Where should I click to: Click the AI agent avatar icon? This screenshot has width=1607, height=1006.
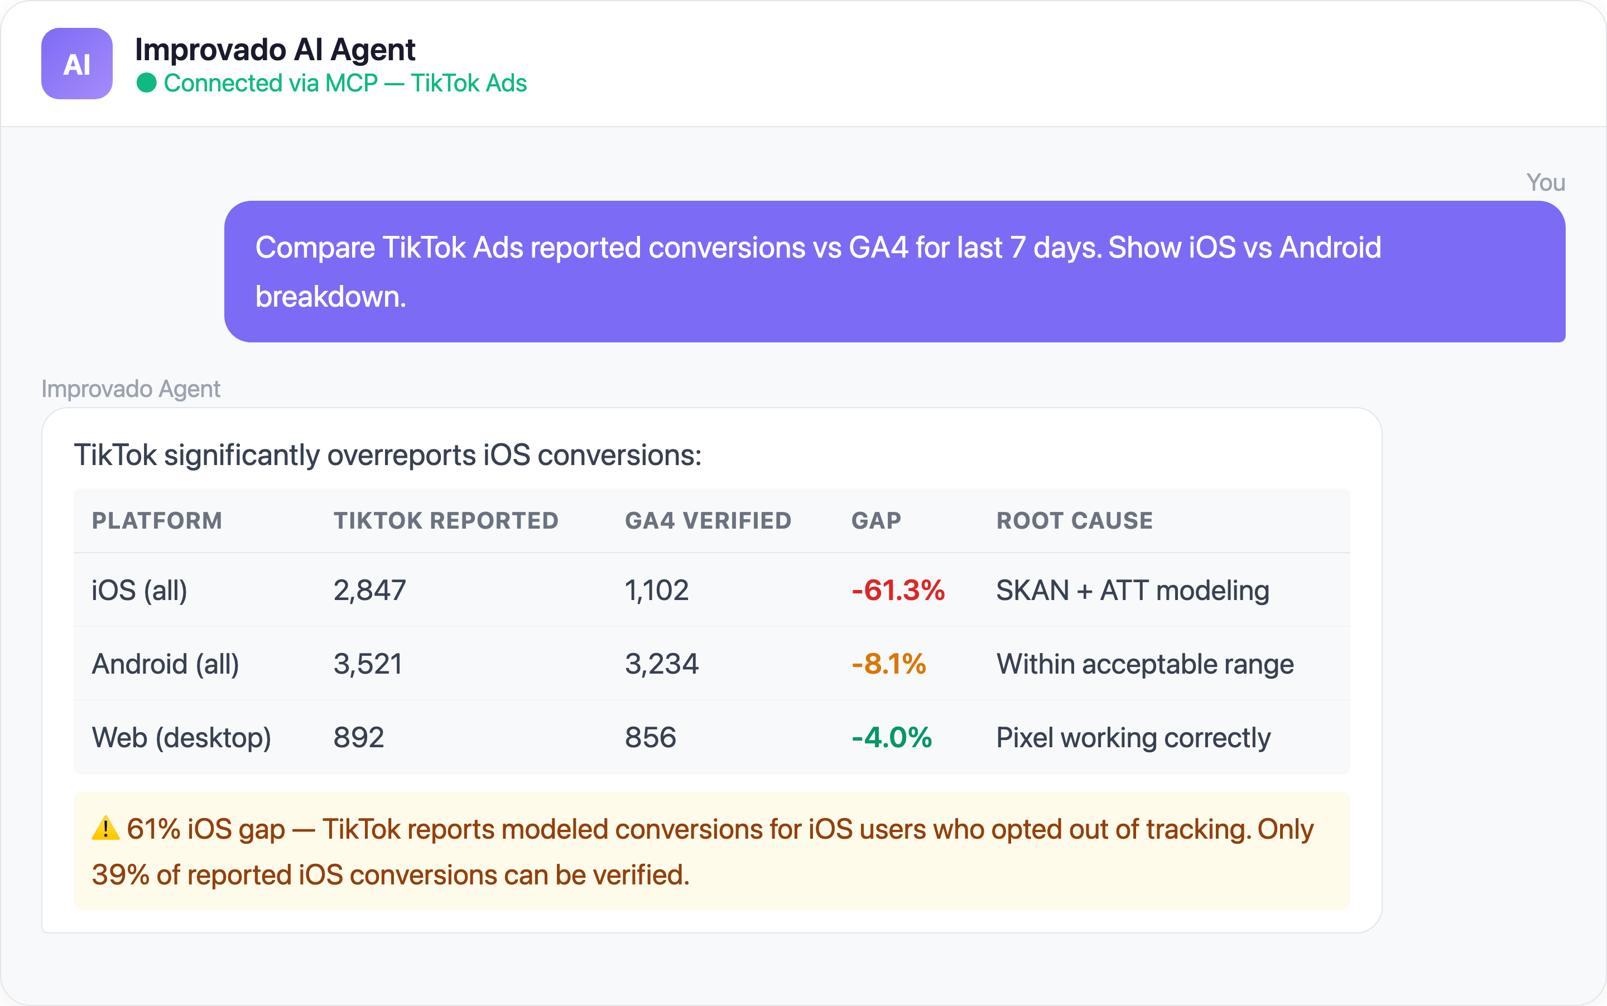click(x=76, y=65)
